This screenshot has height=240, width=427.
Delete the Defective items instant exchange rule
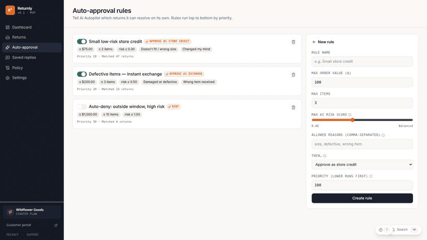293,75
